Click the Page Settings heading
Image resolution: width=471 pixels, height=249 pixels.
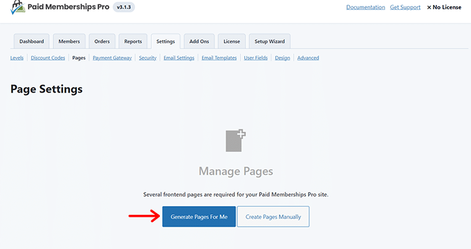pos(46,89)
